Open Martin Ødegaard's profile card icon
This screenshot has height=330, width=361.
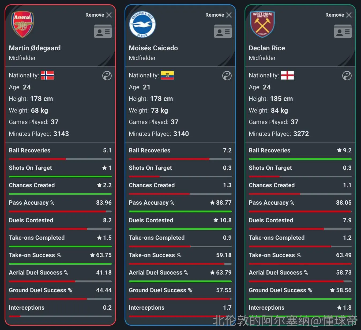pyautogui.click(x=103, y=31)
